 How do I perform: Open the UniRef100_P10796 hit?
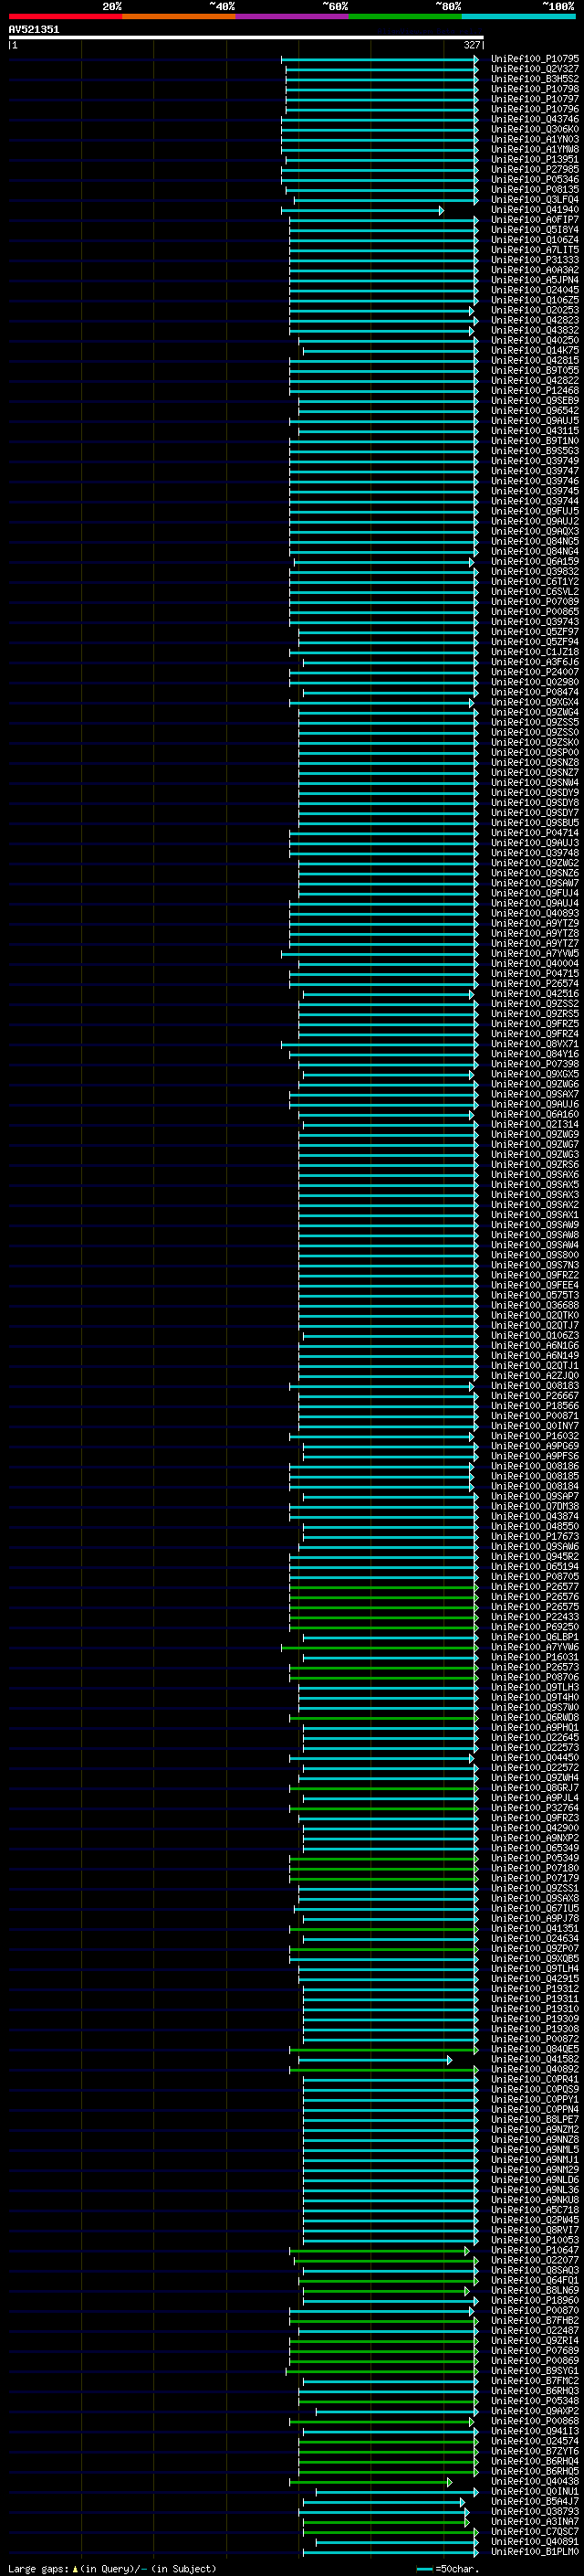coord(535,109)
